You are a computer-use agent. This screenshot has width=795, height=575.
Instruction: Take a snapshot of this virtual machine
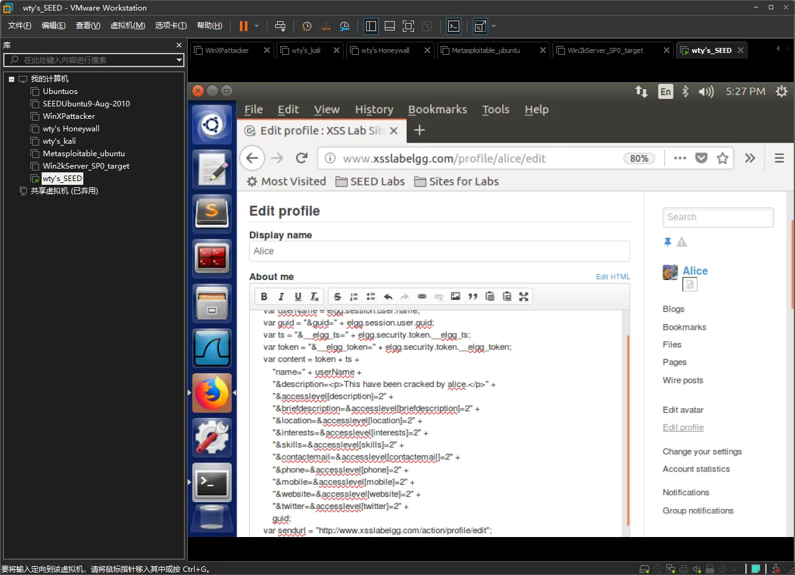(x=307, y=26)
